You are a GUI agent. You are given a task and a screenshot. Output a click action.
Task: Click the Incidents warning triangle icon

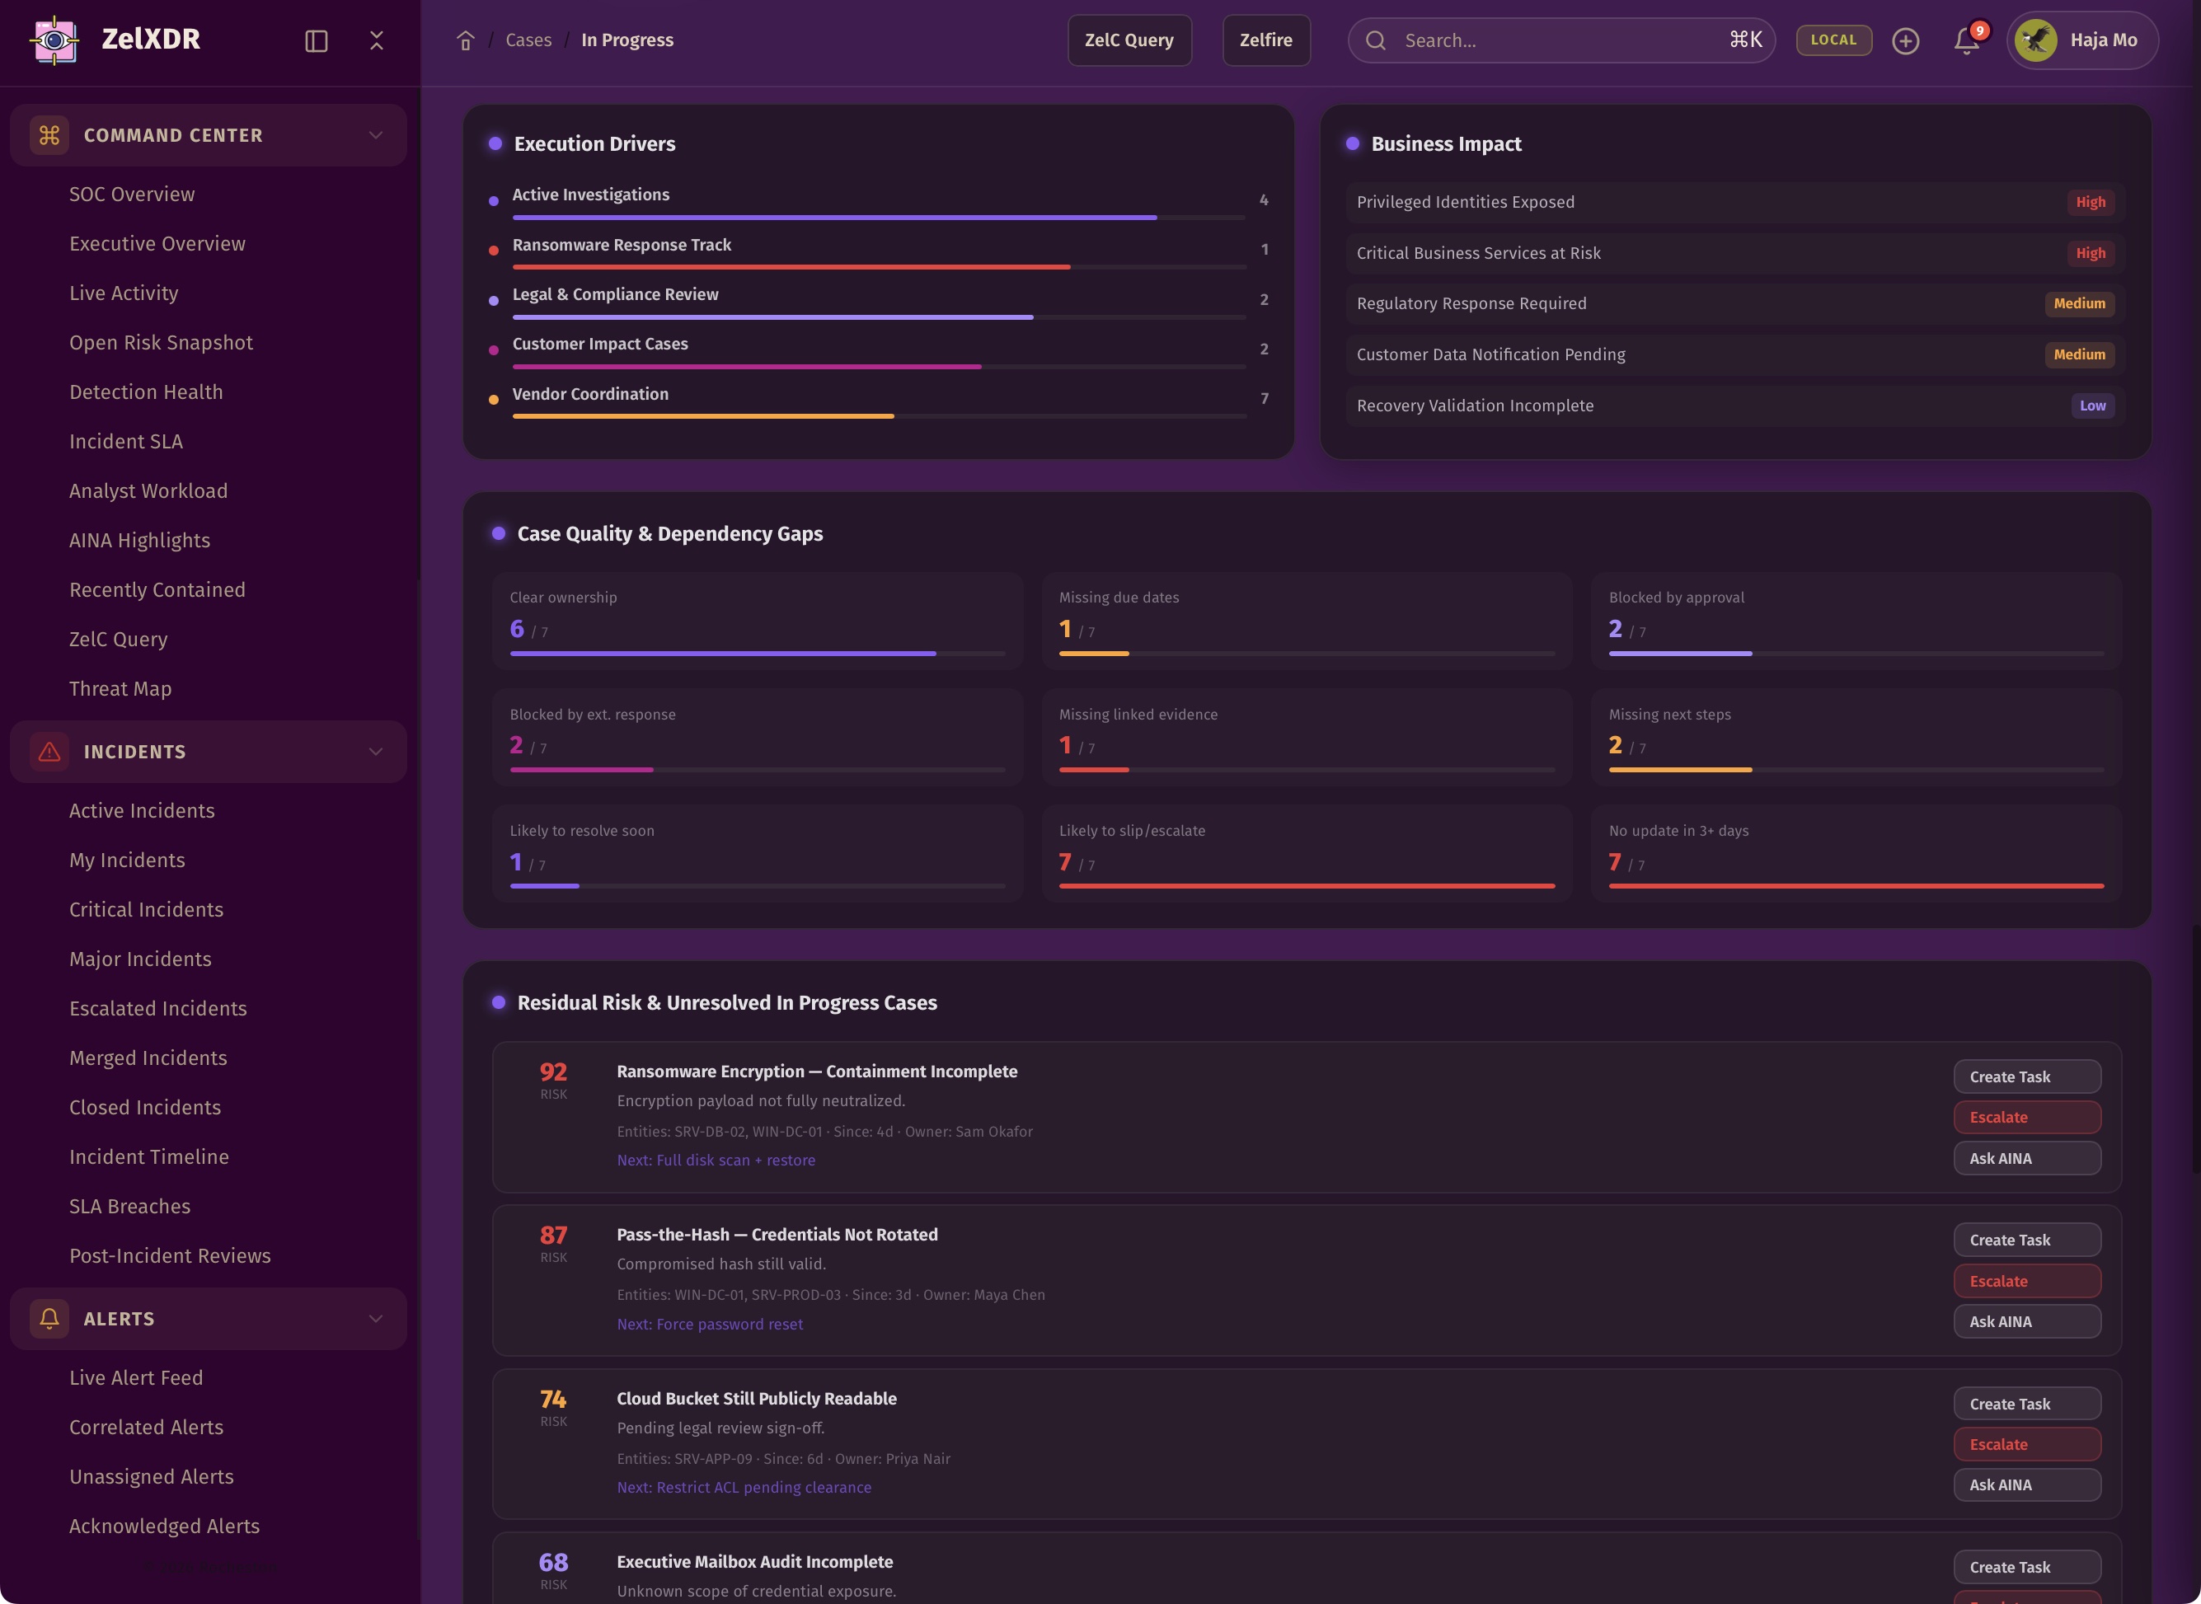coord(49,752)
